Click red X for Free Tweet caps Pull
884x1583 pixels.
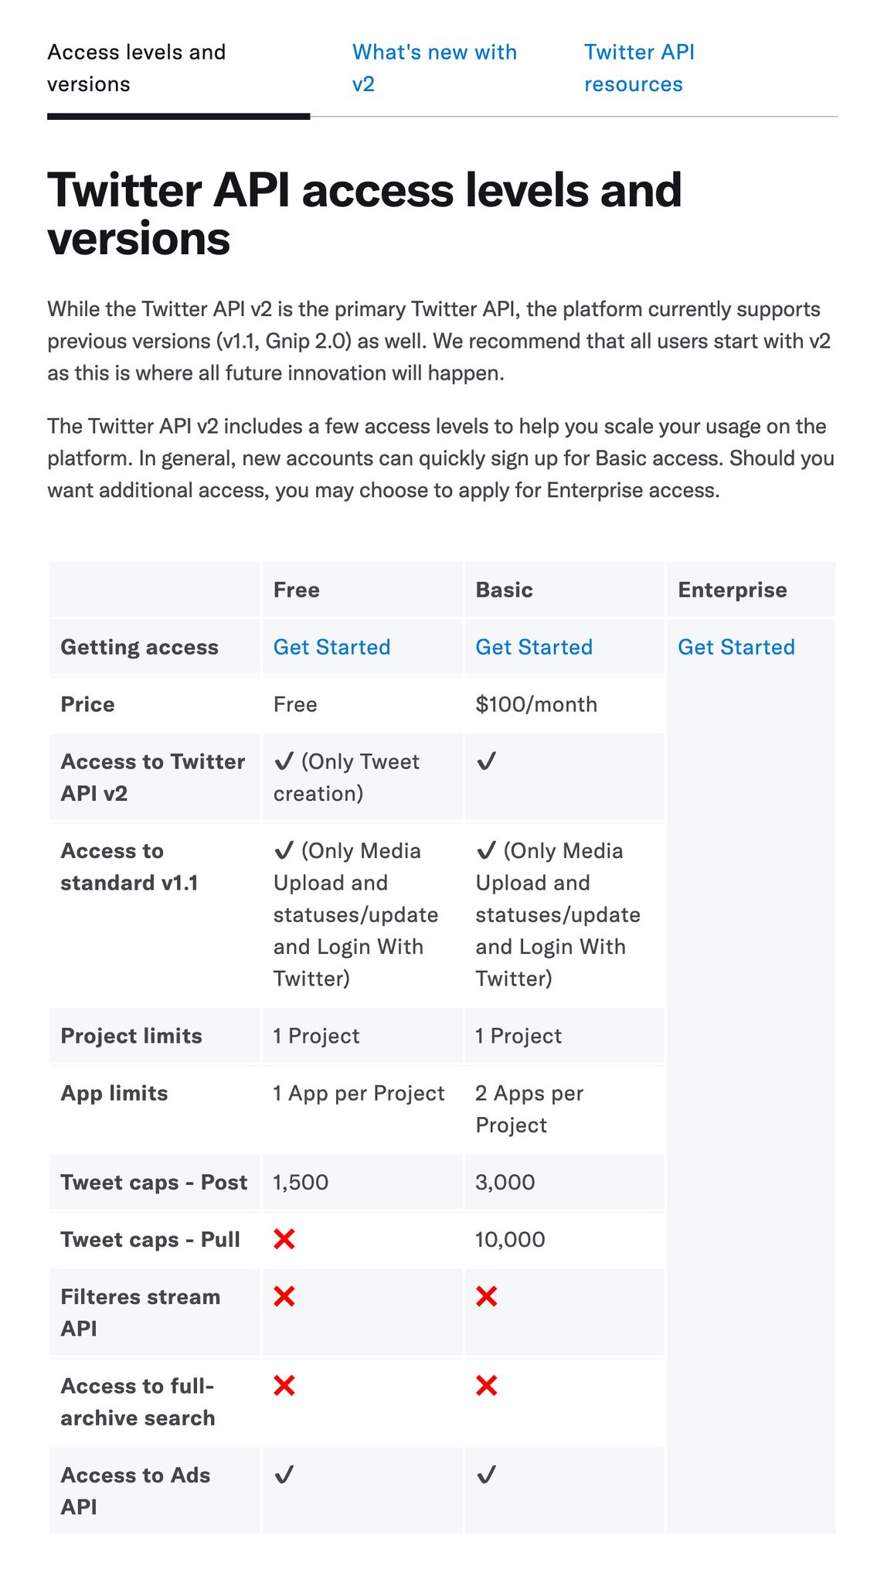pyautogui.click(x=284, y=1239)
